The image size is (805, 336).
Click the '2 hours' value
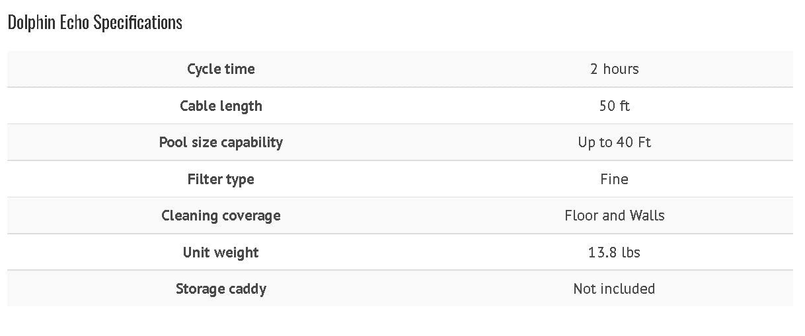pos(614,69)
